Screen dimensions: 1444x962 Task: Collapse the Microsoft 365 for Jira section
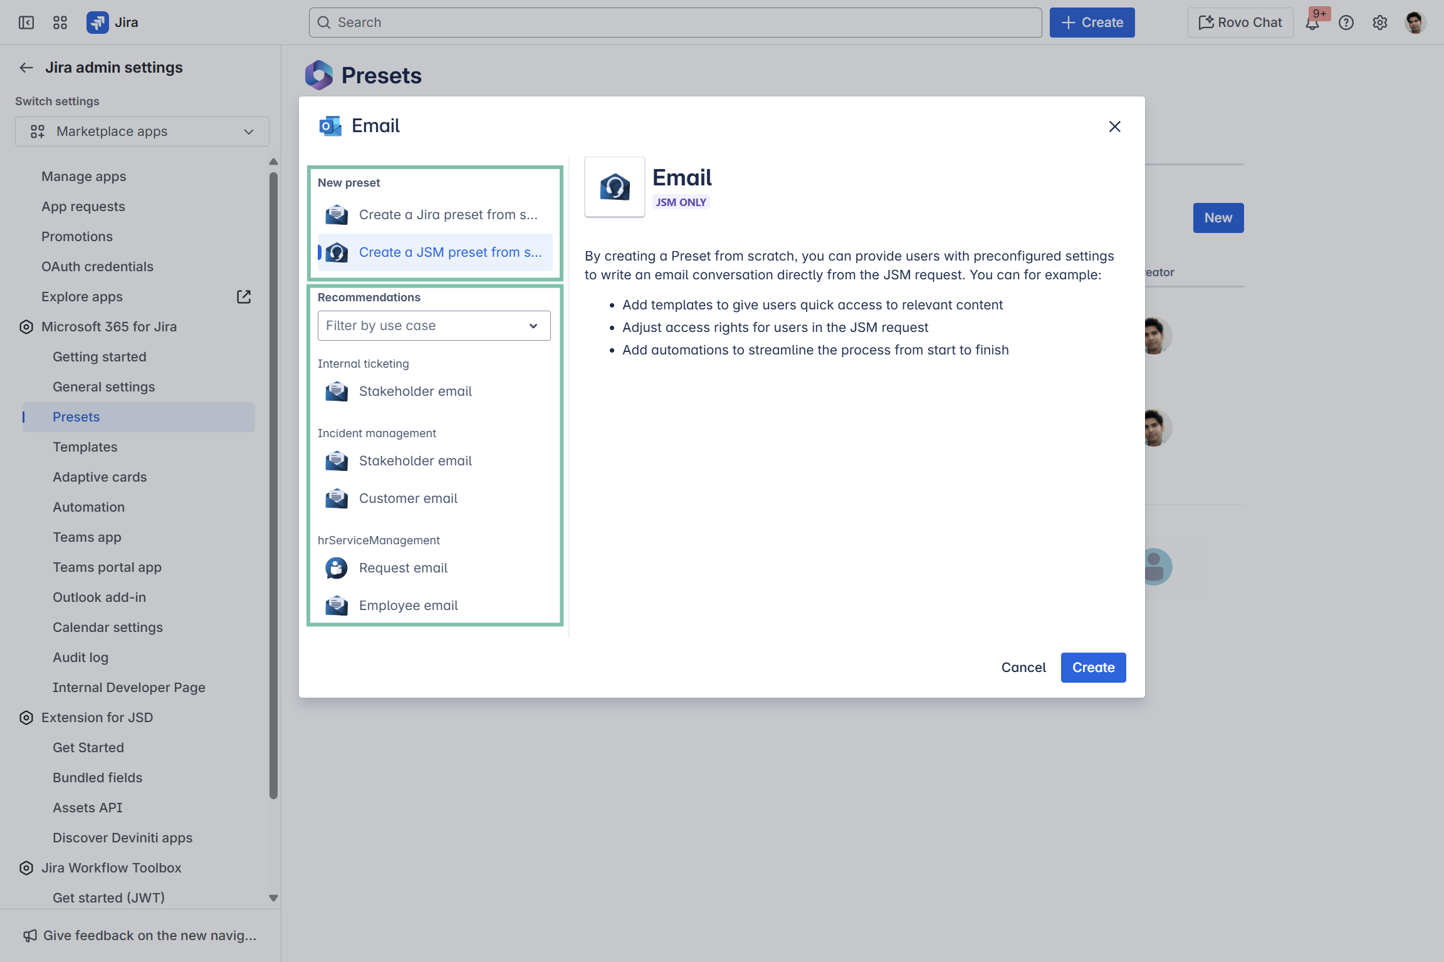tap(109, 327)
